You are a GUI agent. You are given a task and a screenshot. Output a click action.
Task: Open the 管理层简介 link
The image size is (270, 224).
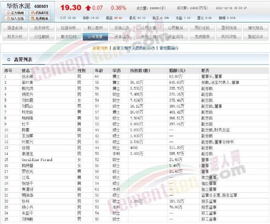click(x=169, y=48)
